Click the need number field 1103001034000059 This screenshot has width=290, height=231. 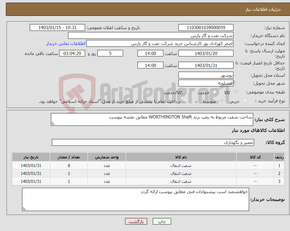[x=206, y=28]
